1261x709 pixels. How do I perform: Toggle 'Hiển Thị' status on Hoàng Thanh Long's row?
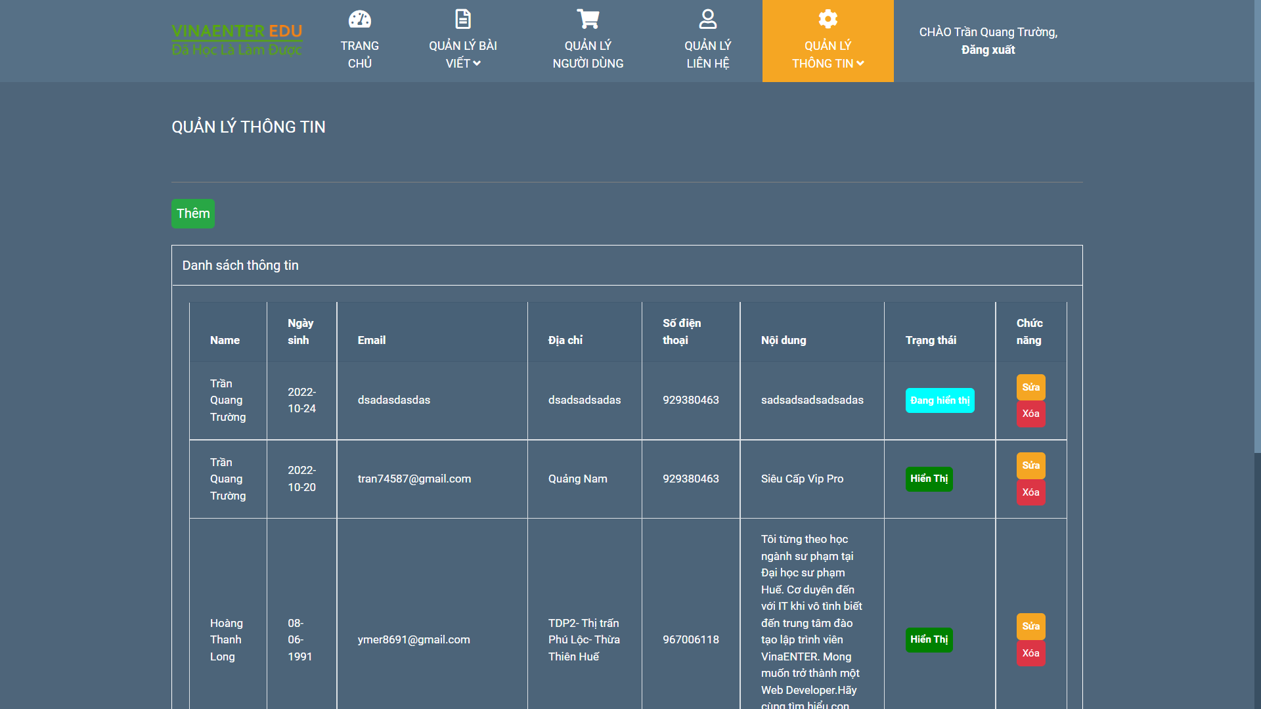click(929, 639)
